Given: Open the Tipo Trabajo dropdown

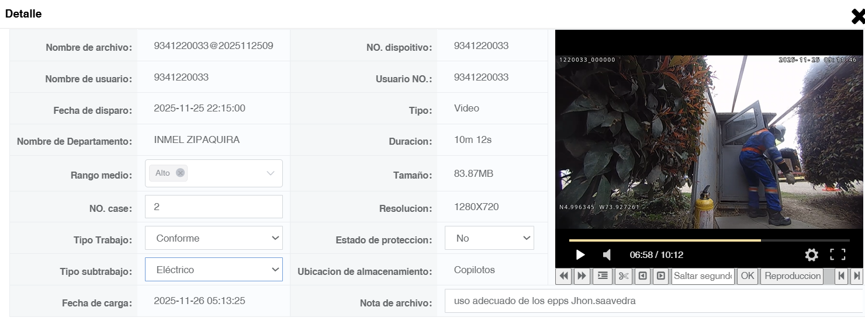Looking at the screenshot, I should click(x=214, y=238).
